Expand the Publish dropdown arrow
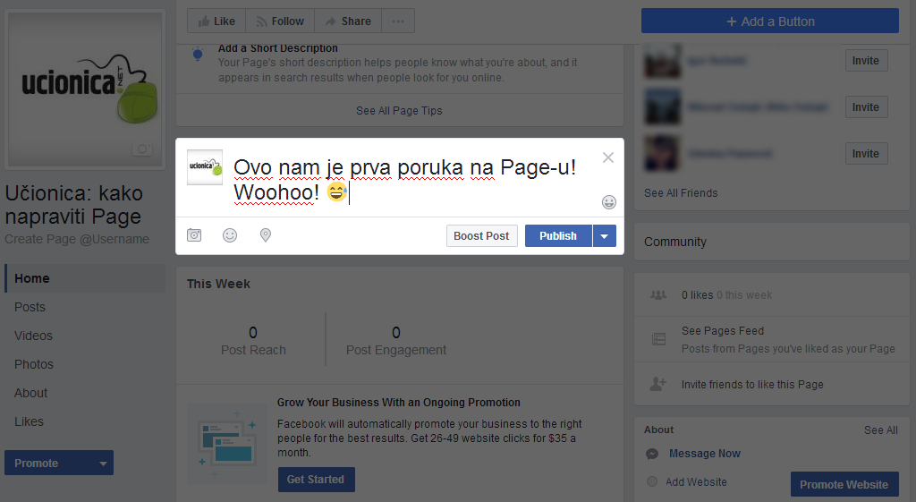The width and height of the screenshot is (916, 502). pos(605,236)
